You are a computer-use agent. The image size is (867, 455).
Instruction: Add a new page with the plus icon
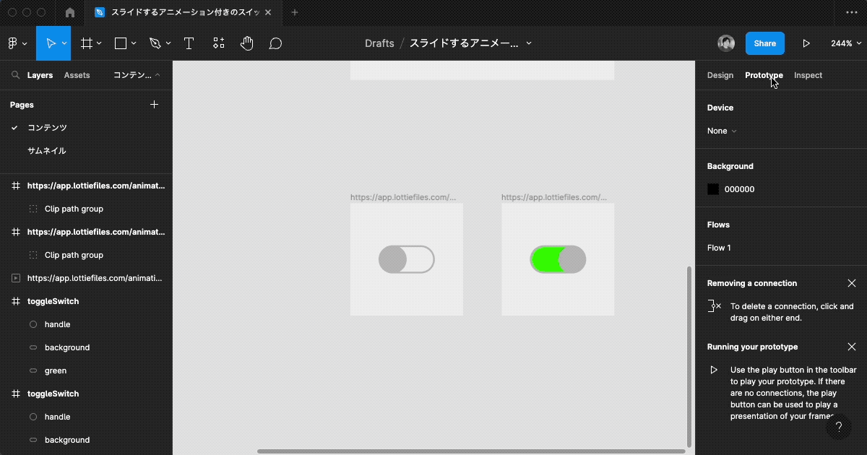tap(154, 105)
